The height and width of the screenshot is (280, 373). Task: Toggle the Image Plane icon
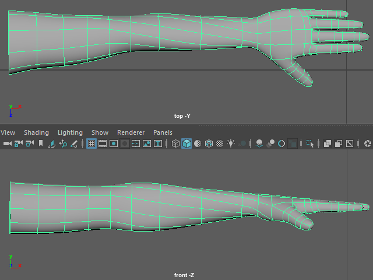click(x=52, y=143)
